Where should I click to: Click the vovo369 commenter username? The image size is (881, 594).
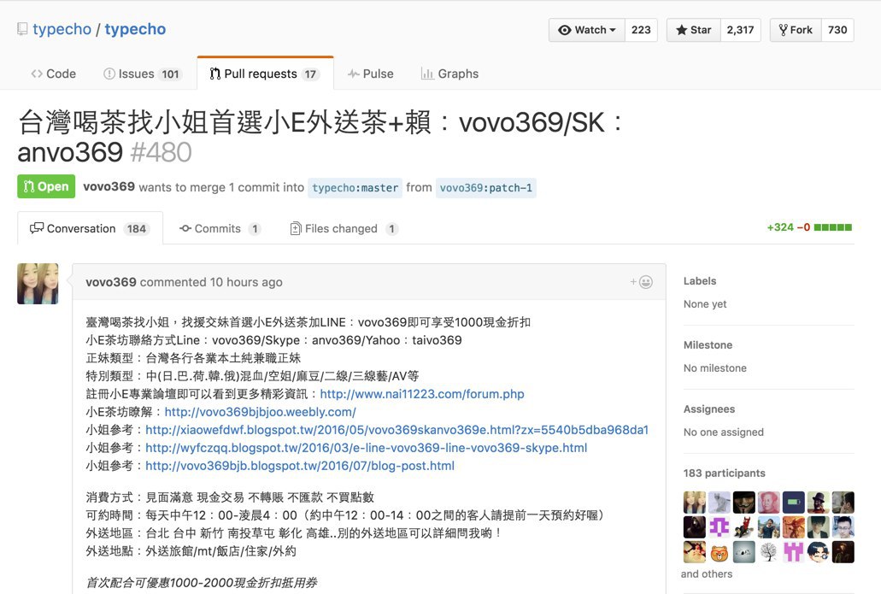pos(111,282)
